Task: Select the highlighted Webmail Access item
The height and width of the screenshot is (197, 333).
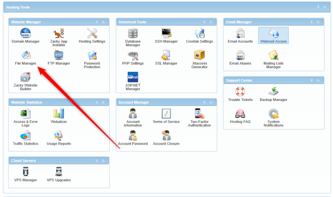Action: (273, 35)
